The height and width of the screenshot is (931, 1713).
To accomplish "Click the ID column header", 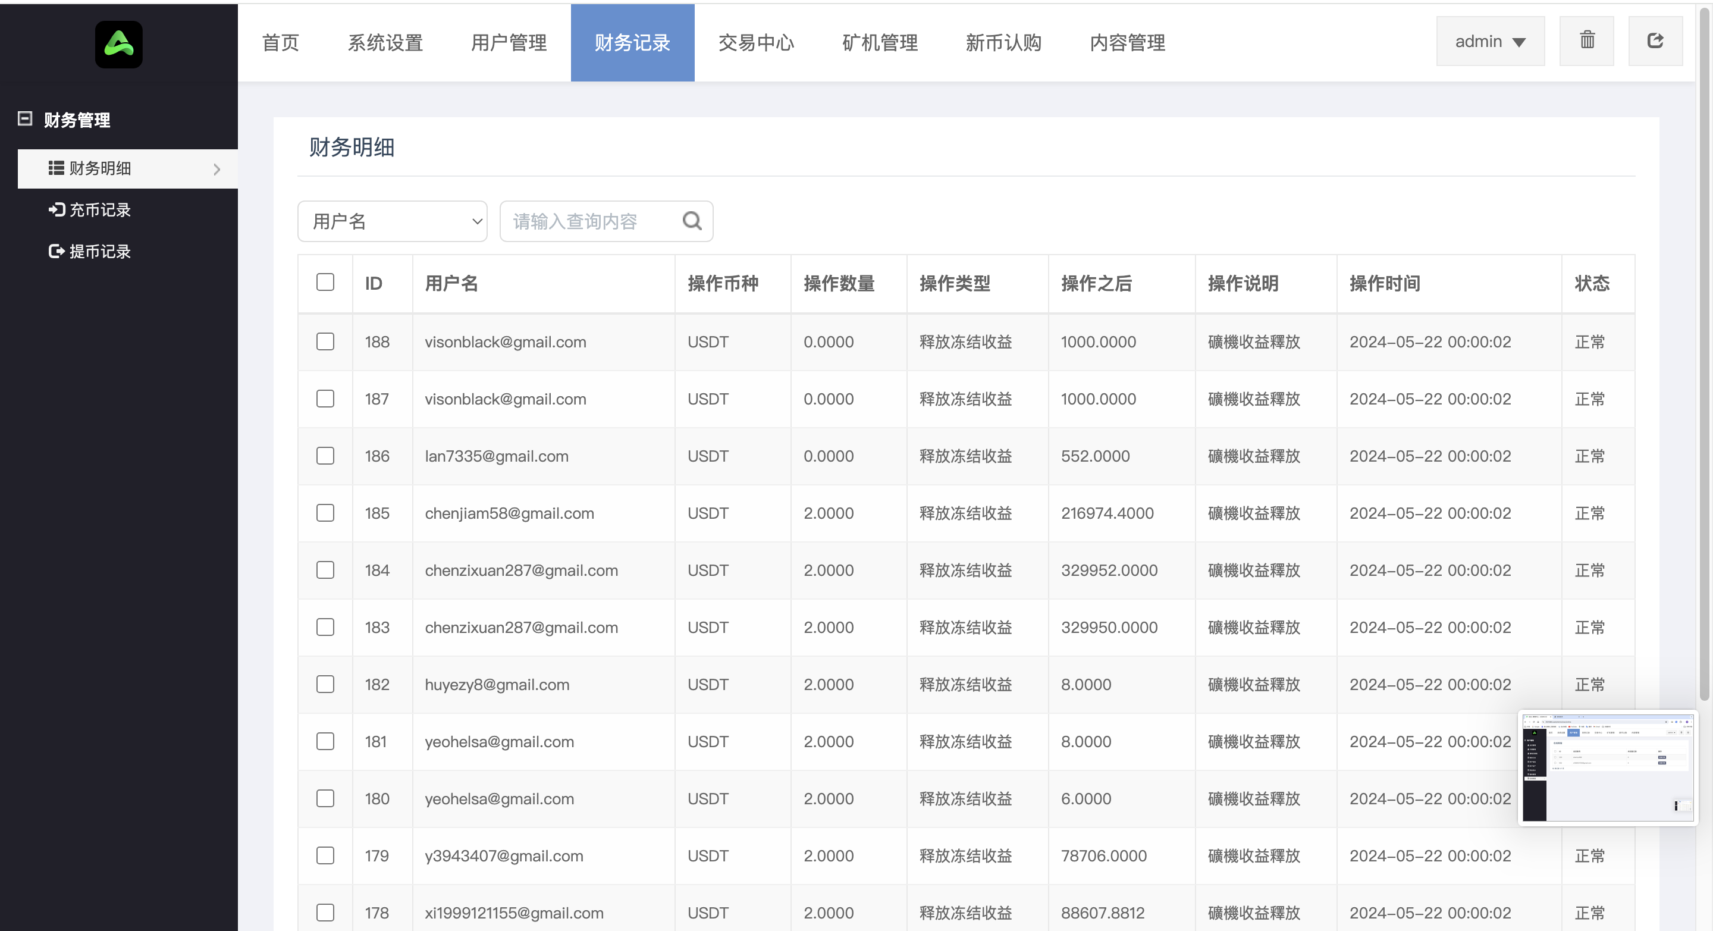I will coord(373,284).
